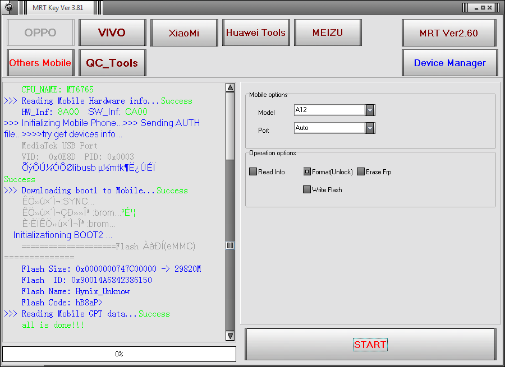Maximize the MRT Key window
This screenshot has height=367, width=505.
tap(483, 8)
